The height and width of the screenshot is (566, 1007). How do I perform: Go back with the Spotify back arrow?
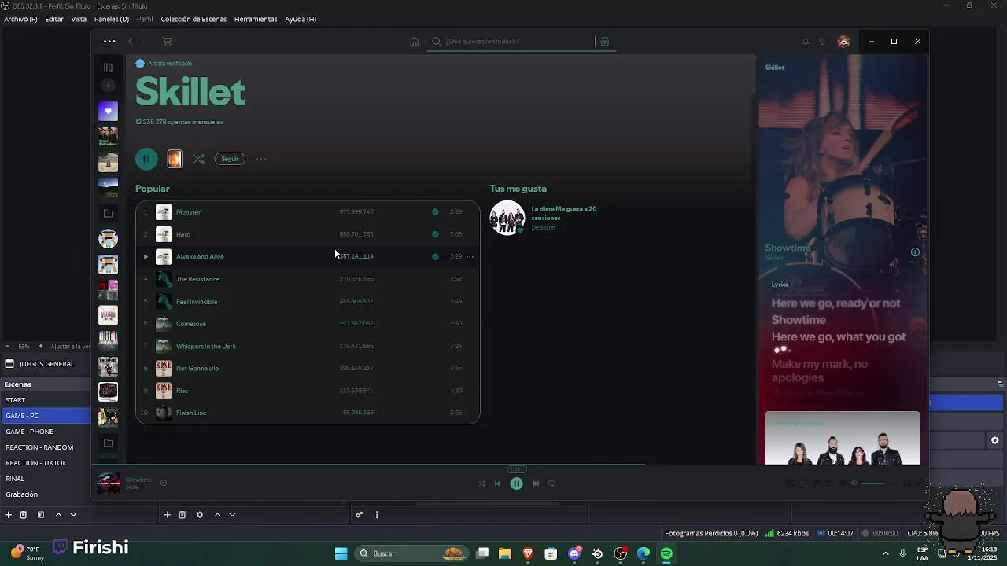pyautogui.click(x=131, y=41)
